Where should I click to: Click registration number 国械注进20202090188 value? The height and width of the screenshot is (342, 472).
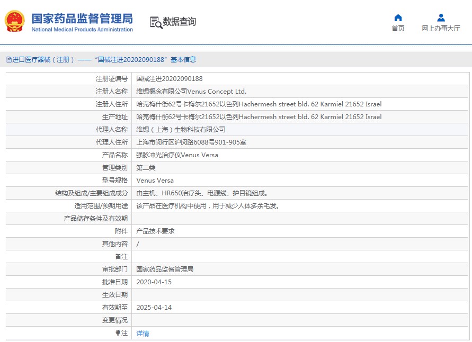coord(170,79)
